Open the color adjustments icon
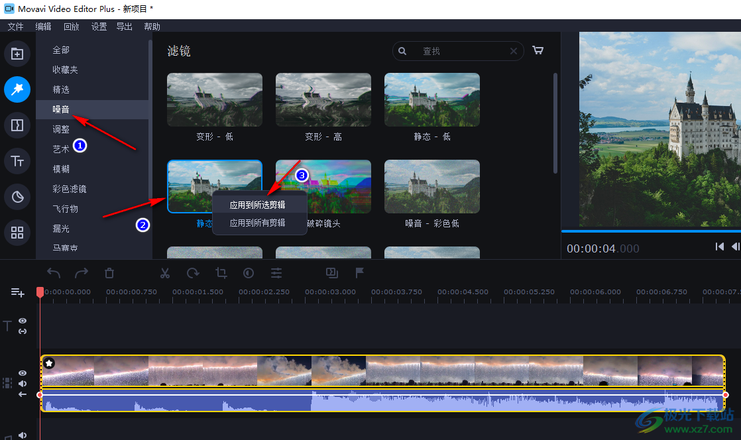Viewport: 741px width, 440px height. (249, 273)
